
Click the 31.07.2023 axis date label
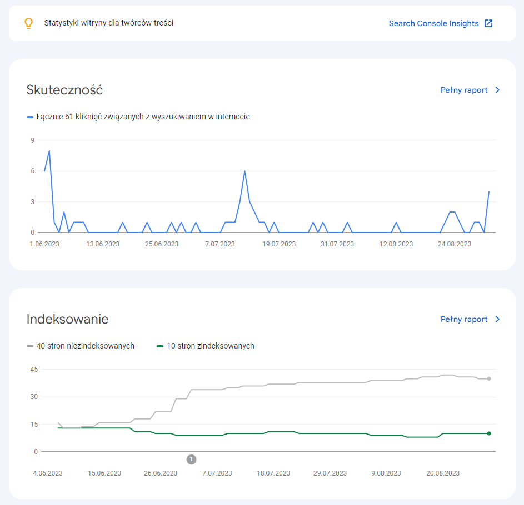[337, 244]
